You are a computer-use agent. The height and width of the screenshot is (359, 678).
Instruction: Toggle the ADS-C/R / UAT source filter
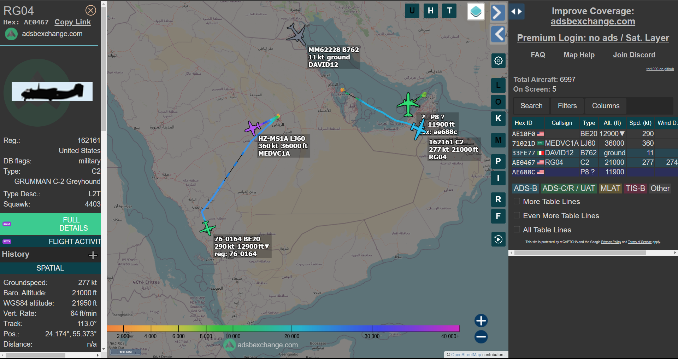(568, 189)
